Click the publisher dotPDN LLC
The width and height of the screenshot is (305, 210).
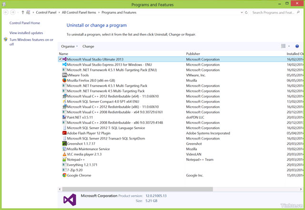click(x=195, y=117)
